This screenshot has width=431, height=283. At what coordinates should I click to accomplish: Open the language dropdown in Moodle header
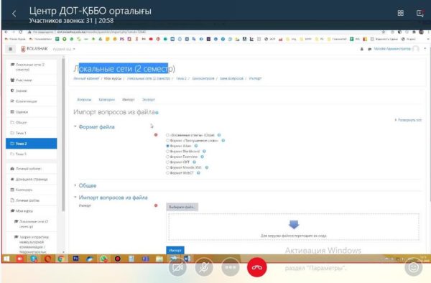point(64,49)
